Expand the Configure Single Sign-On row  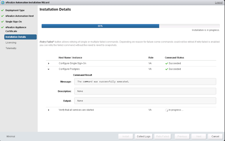click(x=49, y=63)
